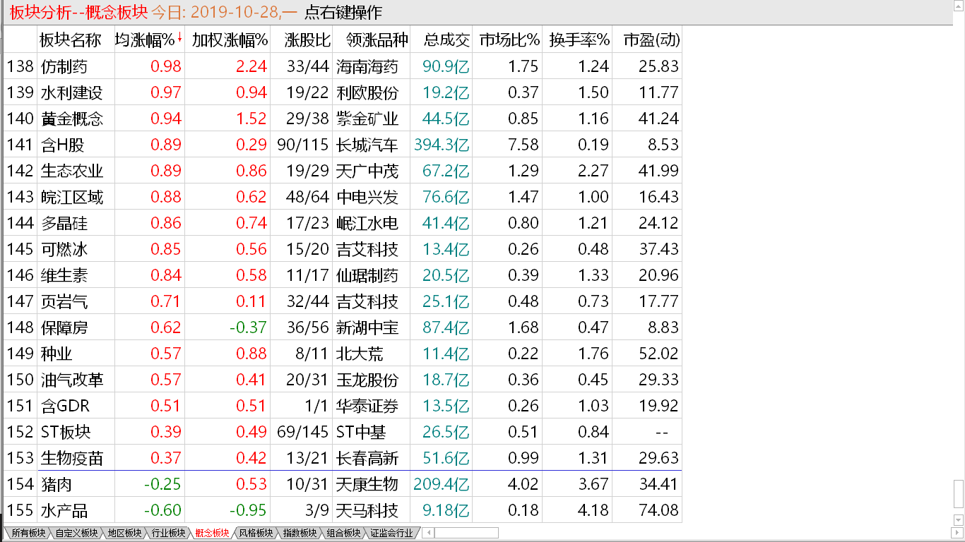Select the 水利建设 sector row

pos(343,92)
